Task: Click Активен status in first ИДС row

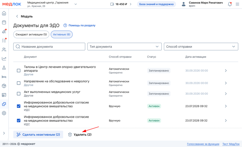Action: pos(154,106)
